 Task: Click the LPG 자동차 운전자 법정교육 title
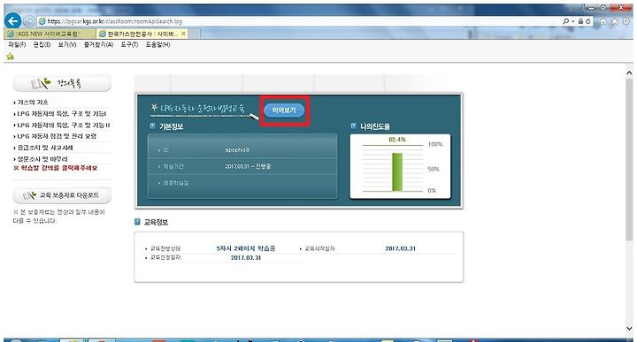(203, 109)
